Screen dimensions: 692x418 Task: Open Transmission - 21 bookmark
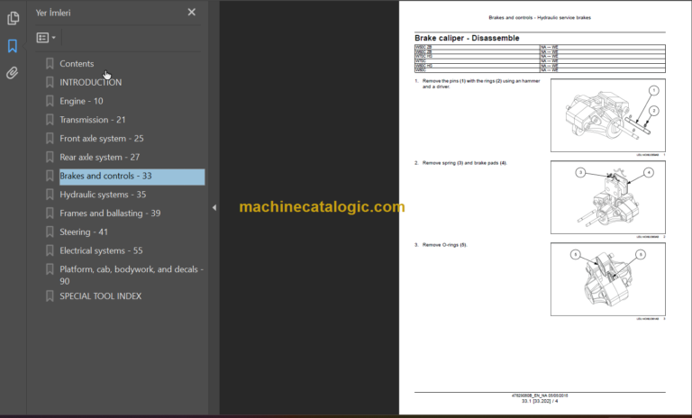coord(93,120)
